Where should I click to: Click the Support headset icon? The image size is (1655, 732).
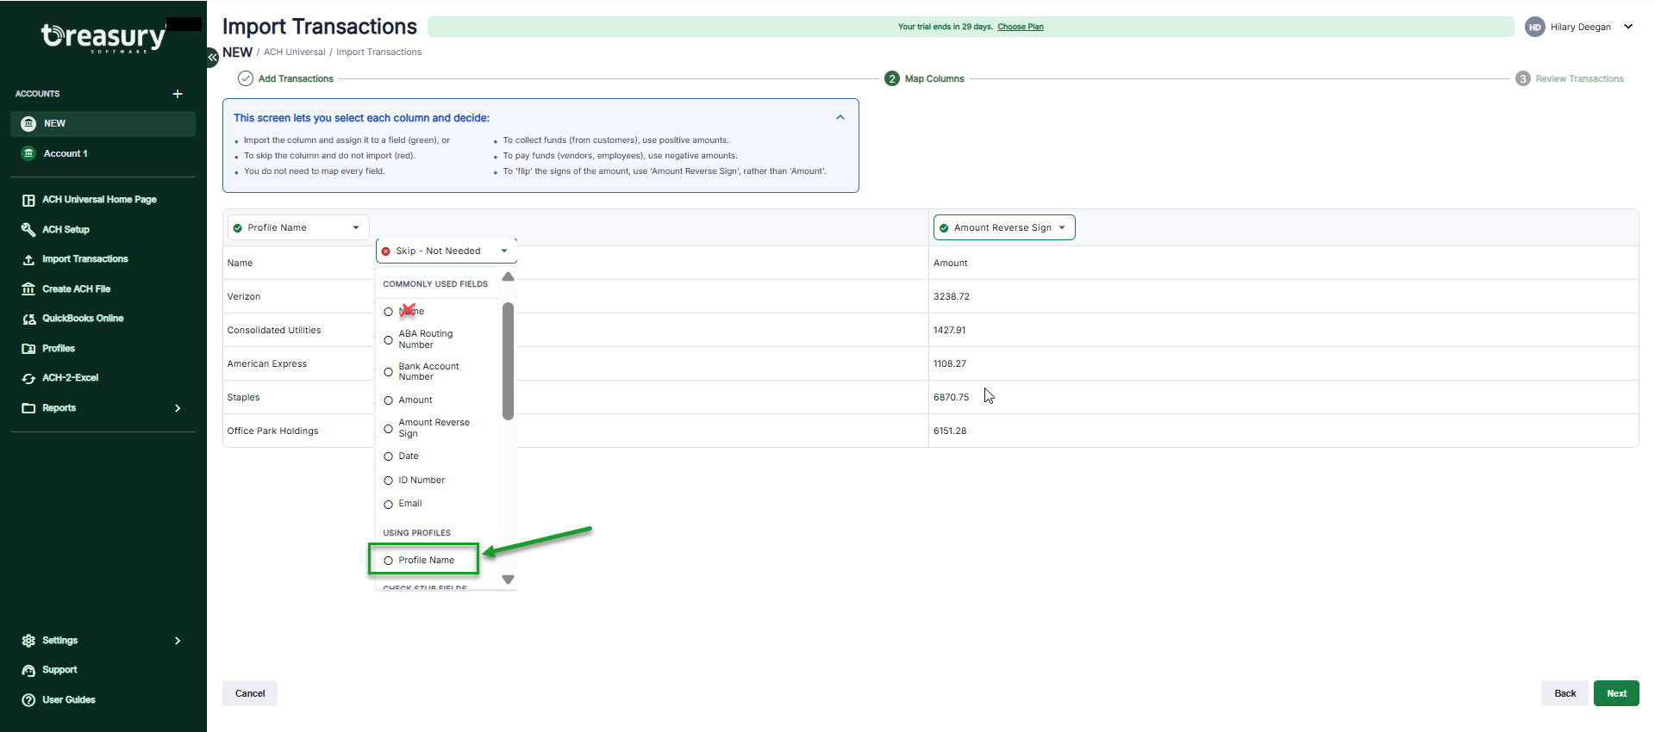pos(28,670)
